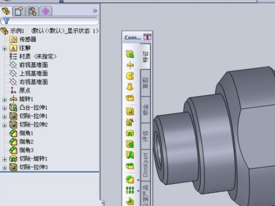Screen dimensions: 275x206
Task: Select the 切除-拉伸2 feature
Action: tap(33, 125)
